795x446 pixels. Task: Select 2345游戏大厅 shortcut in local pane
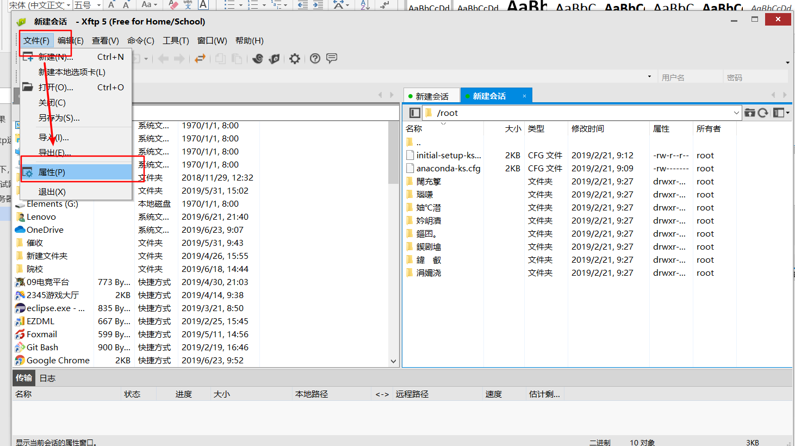(x=52, y=295)
